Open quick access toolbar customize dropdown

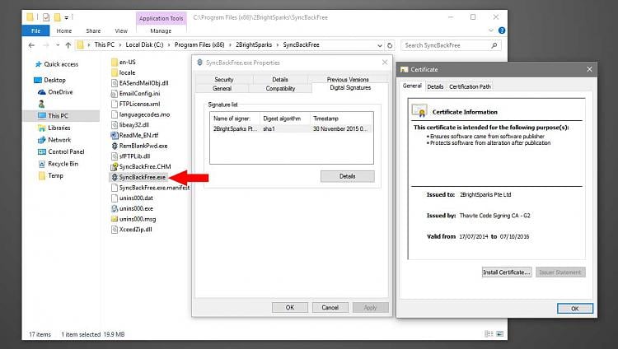click(66, 17)
